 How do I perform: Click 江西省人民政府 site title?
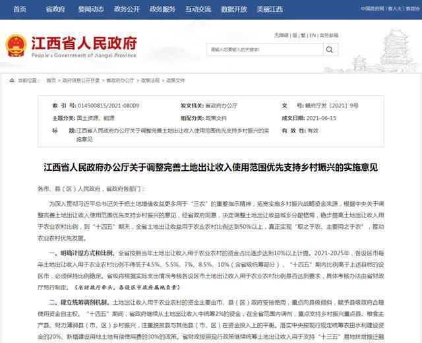(x=83, y=44)
